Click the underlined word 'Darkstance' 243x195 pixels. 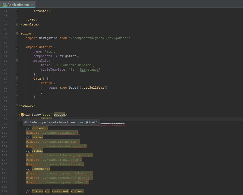pos(89,70)
